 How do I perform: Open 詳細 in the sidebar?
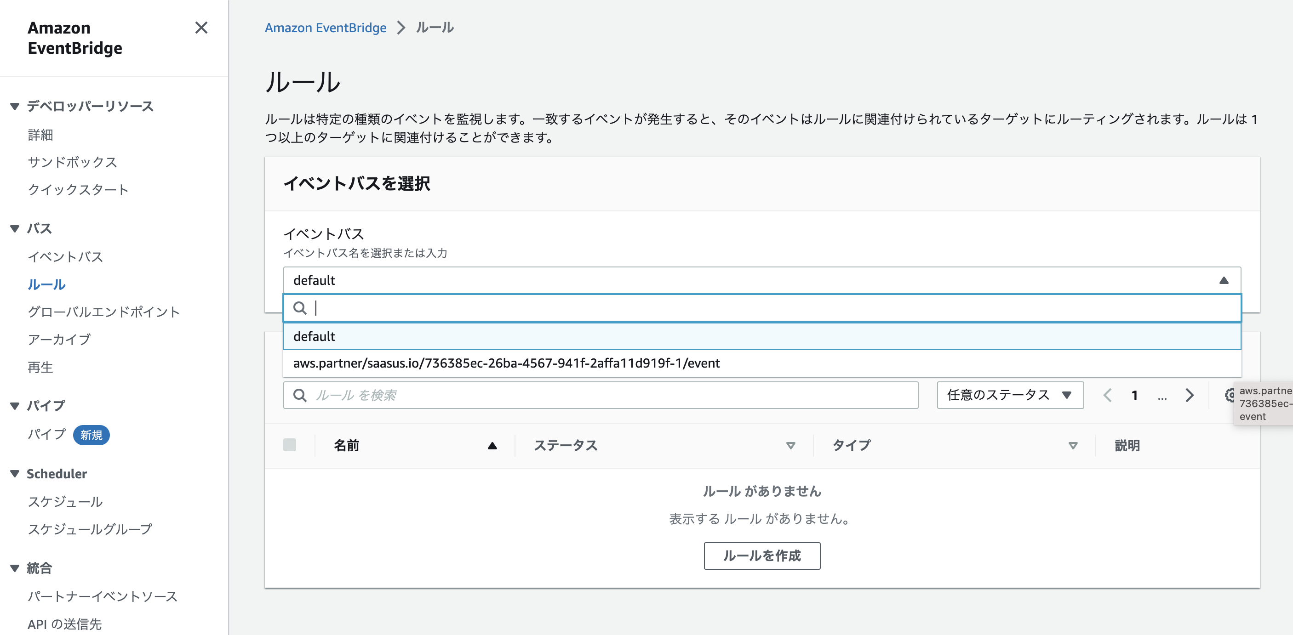tap(40, 135)
